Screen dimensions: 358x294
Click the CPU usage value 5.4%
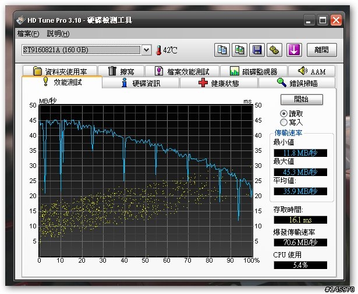pyautogui.click(x=300, y=265)
